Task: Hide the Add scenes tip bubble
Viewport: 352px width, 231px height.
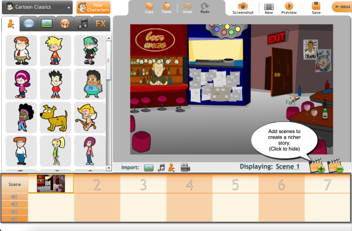Action: pyautogui.click(x=284, y=140)
